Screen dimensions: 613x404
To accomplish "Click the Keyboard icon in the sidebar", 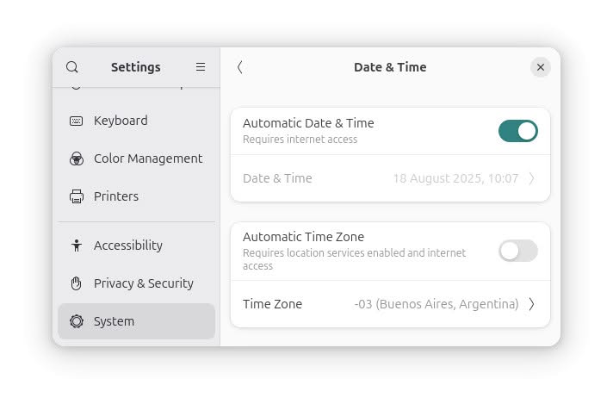I will [x=77, y=121].
